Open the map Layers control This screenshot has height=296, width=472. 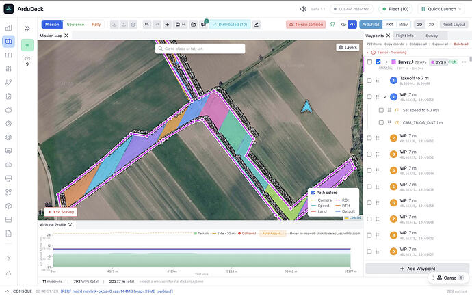click(x=348, y=47)
